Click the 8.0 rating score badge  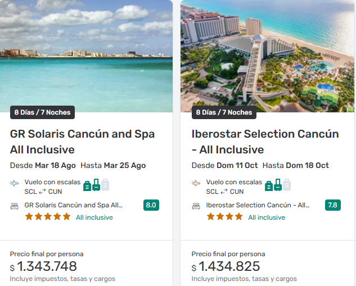pyautogui.click(x=151, y=205)
